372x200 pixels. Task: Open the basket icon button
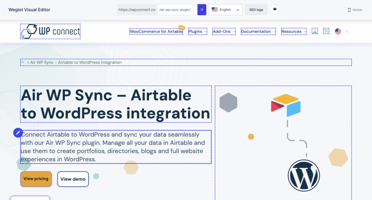275,9
